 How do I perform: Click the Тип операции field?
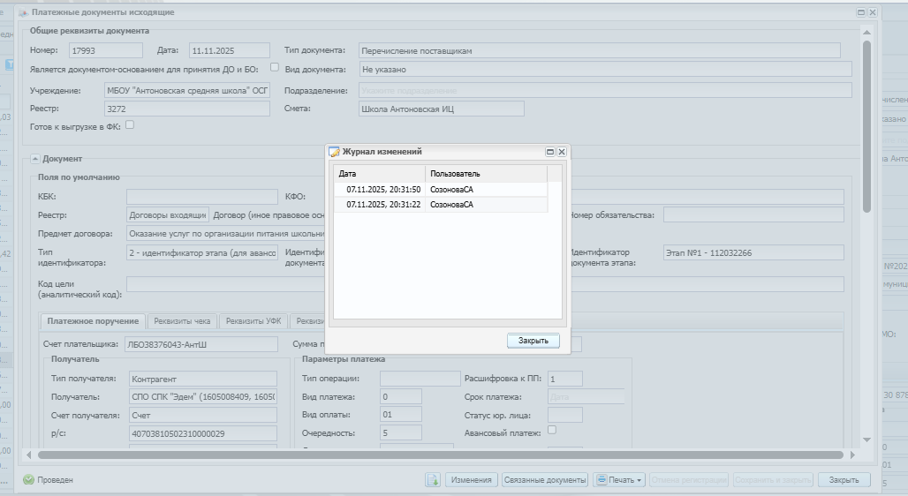420,379
